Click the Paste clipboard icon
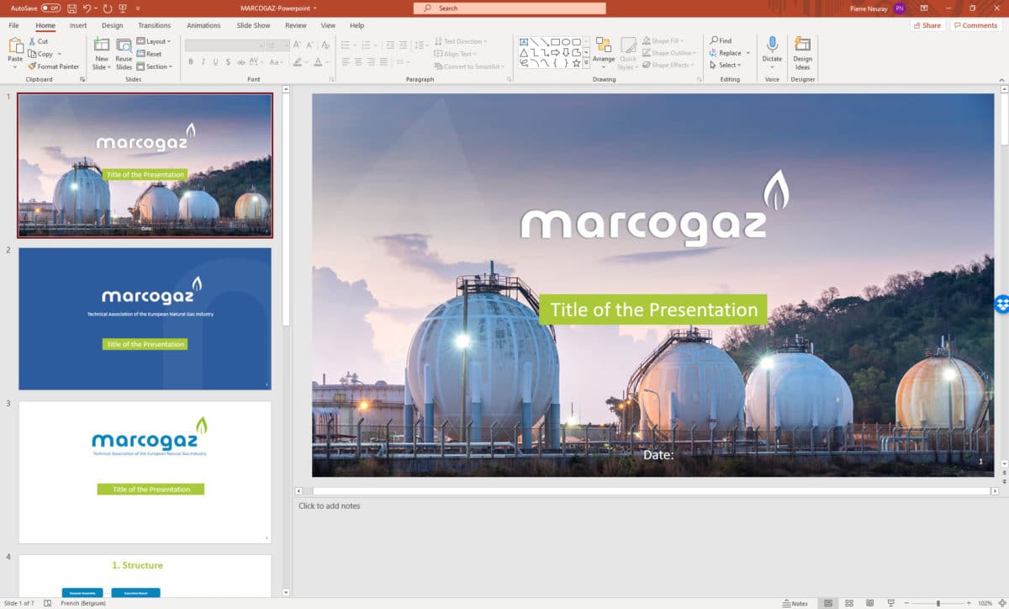Viewport: 1009px width, 609px height. [x=15, y=47]
